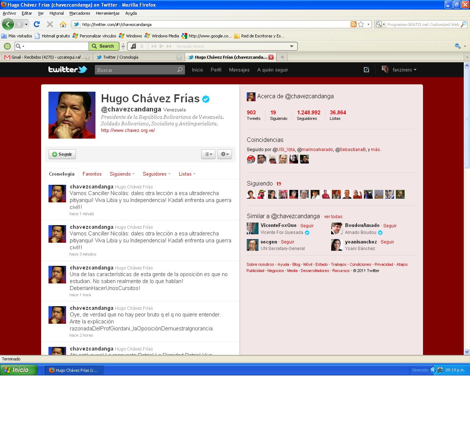Open the secgen profile avatar
Screen dimensions: 470x440
coord(253,245)
